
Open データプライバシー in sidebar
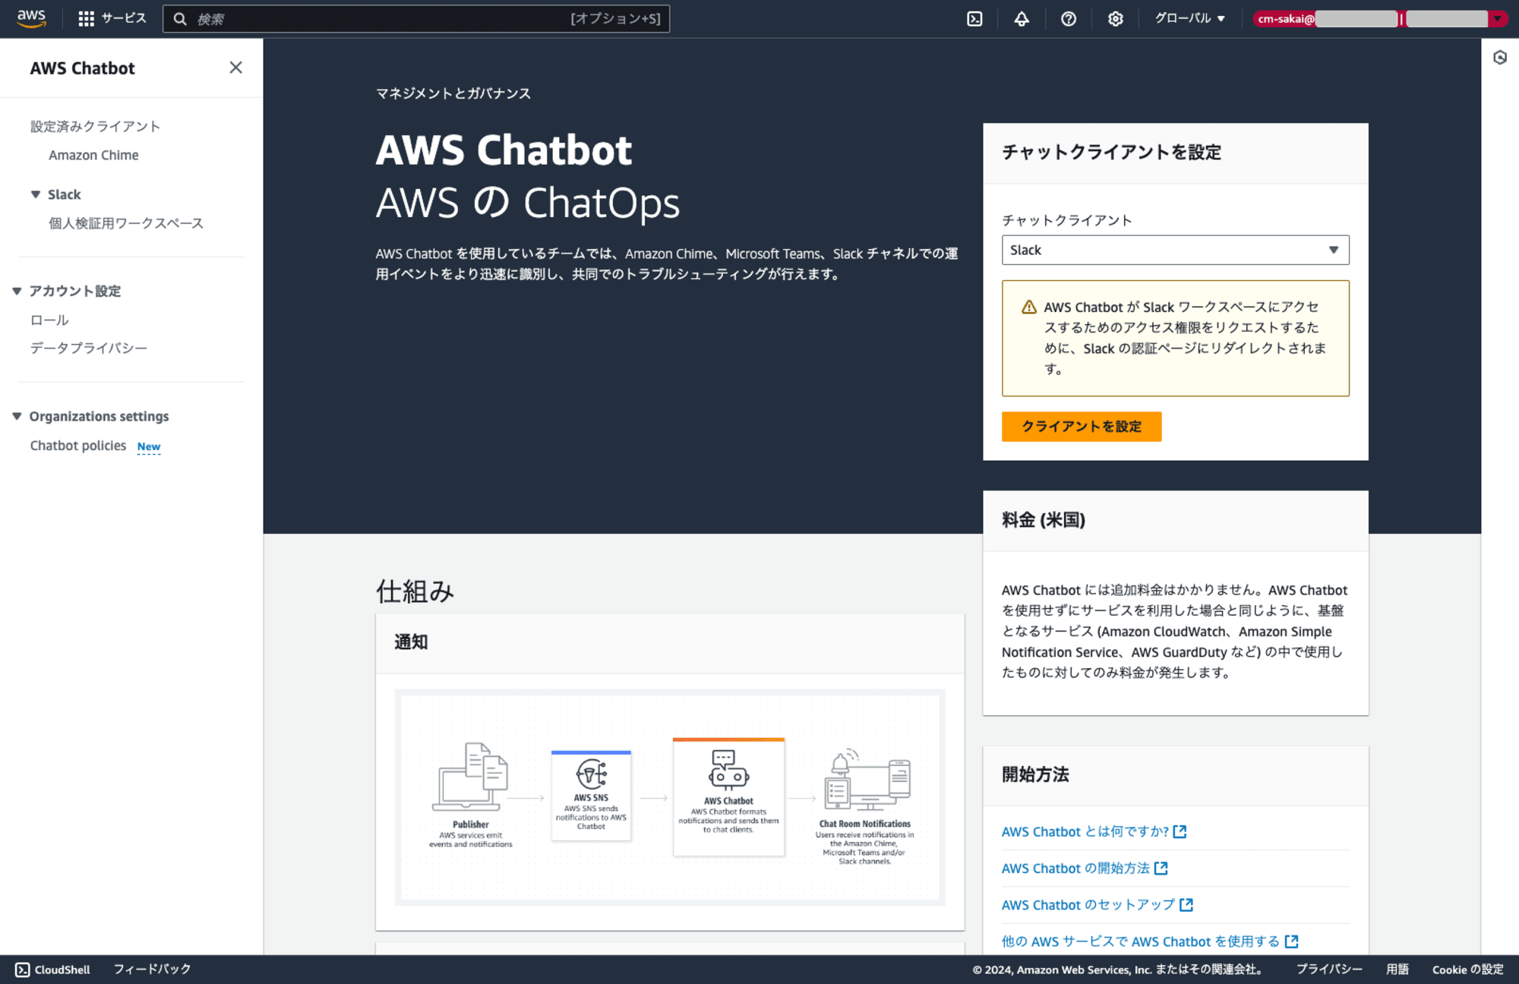tap(89, 348)
